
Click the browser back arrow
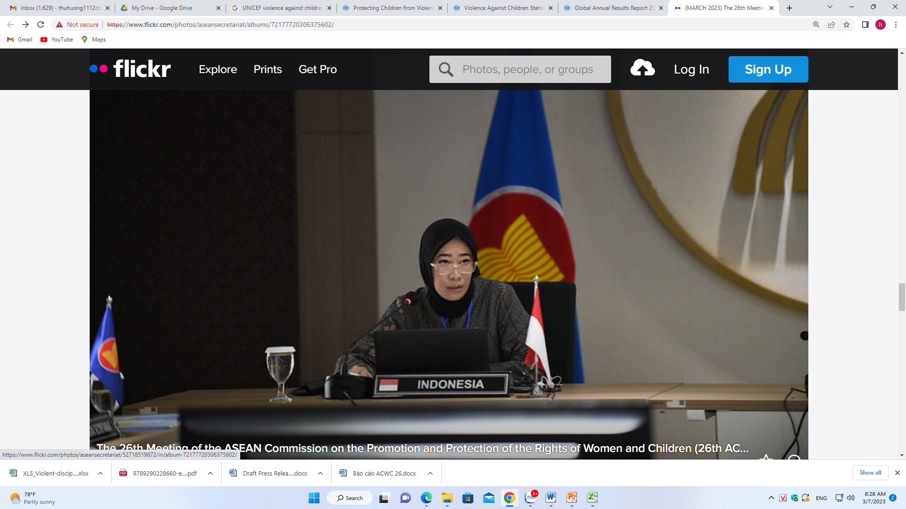coord(10,25)
